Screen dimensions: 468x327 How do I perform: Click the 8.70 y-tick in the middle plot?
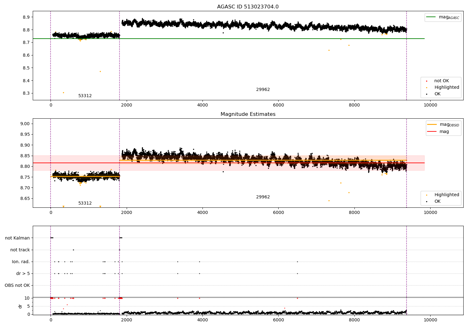click(25, 188)
